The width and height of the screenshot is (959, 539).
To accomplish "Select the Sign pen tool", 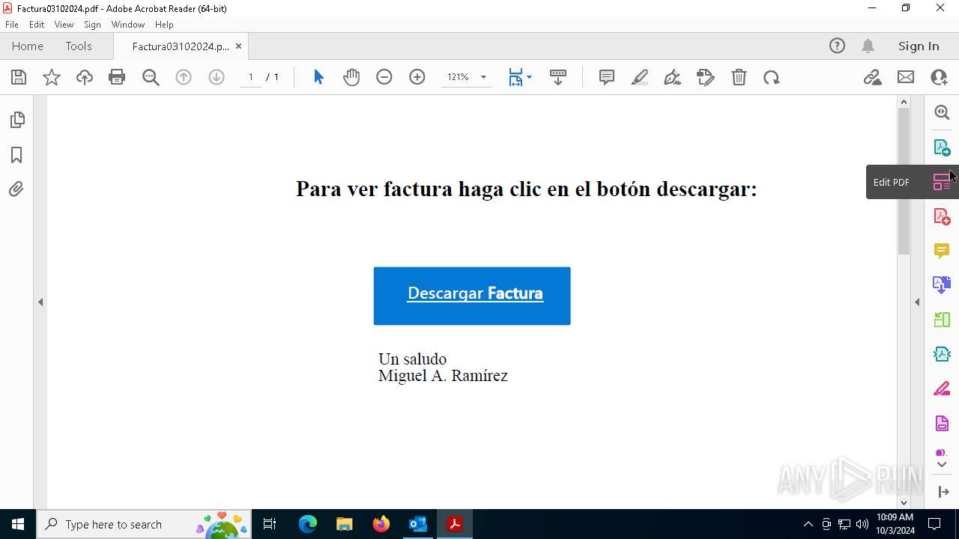I will (x=673, y=77).
